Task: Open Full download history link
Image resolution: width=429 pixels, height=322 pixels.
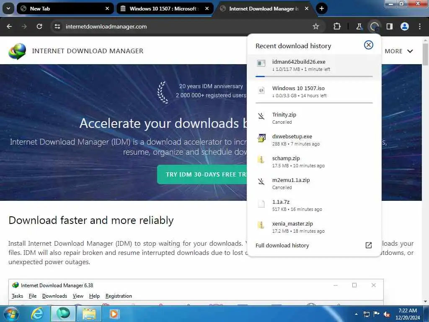Action: click(x=282, y=245)
